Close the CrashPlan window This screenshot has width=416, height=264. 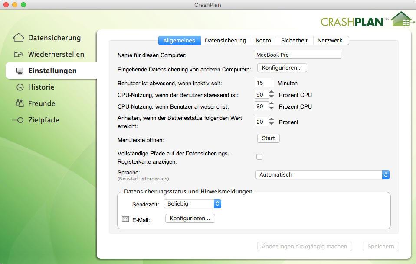point(6,5)
